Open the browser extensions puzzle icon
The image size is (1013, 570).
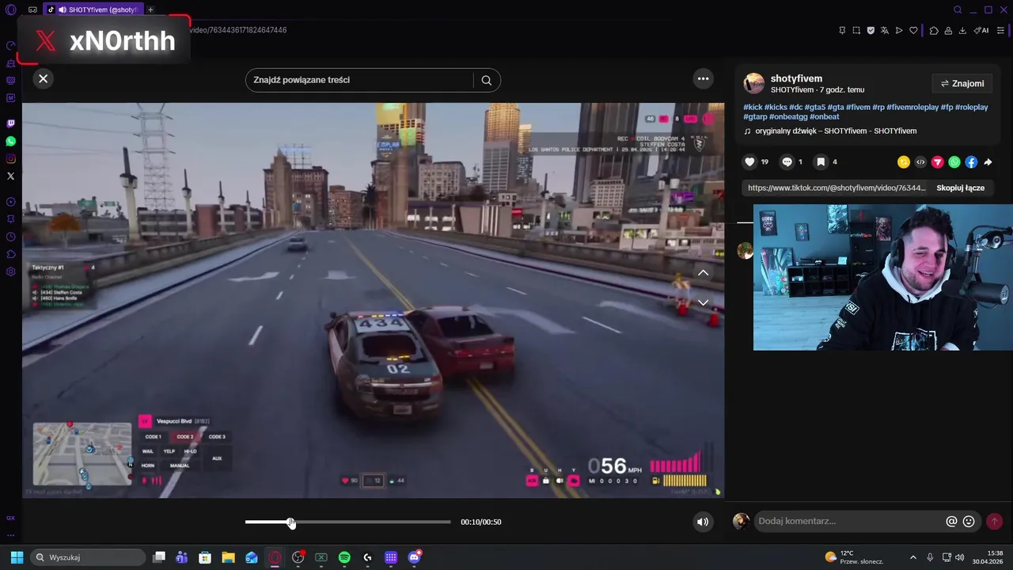[934, 30]
